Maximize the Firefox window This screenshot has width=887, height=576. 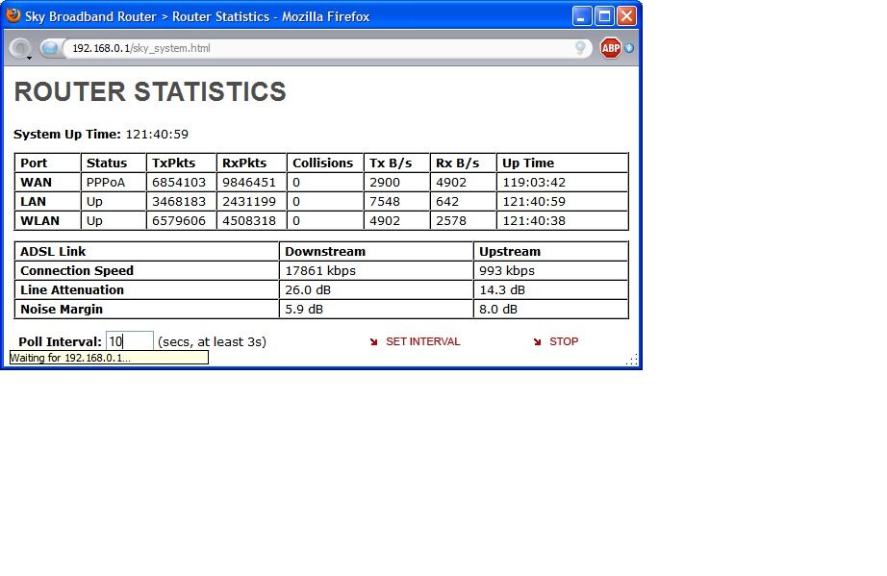click(x=604, y=16)
